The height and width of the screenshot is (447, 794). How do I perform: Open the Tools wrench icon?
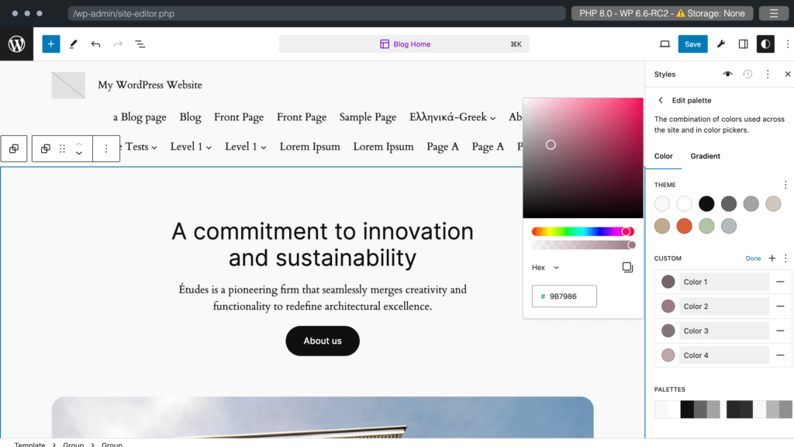pyautogui.click(x=721, y=44)
